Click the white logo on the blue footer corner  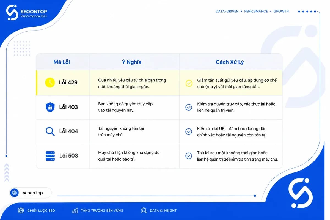click(301, 193)
